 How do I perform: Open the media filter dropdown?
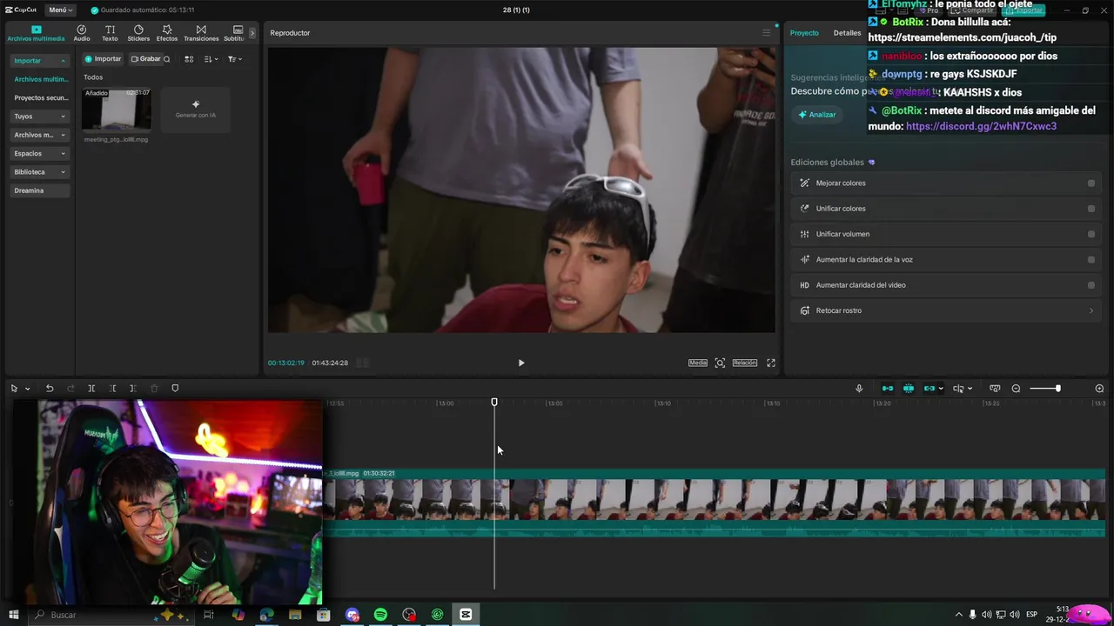[x=234, y=59]
